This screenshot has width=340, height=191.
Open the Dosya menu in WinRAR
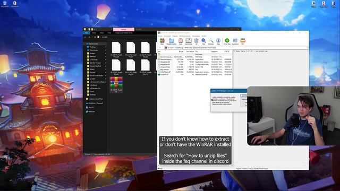click(x=160, y=36)
